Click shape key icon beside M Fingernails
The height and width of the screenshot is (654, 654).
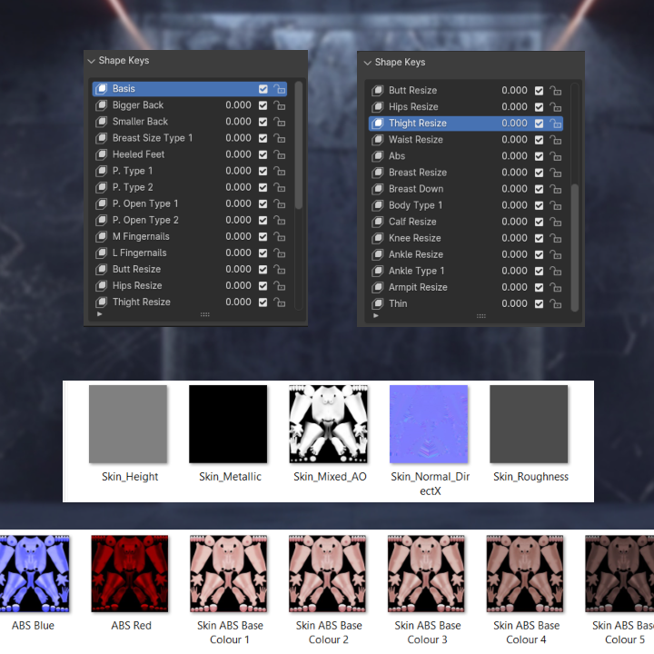click(102, 236)
